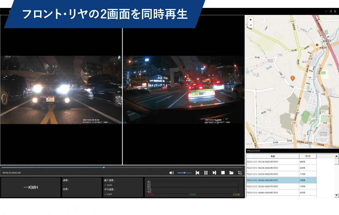The width and height of the screenshot is (339, 215).
Task: Click the rear camera video pane
Action: 61,90
